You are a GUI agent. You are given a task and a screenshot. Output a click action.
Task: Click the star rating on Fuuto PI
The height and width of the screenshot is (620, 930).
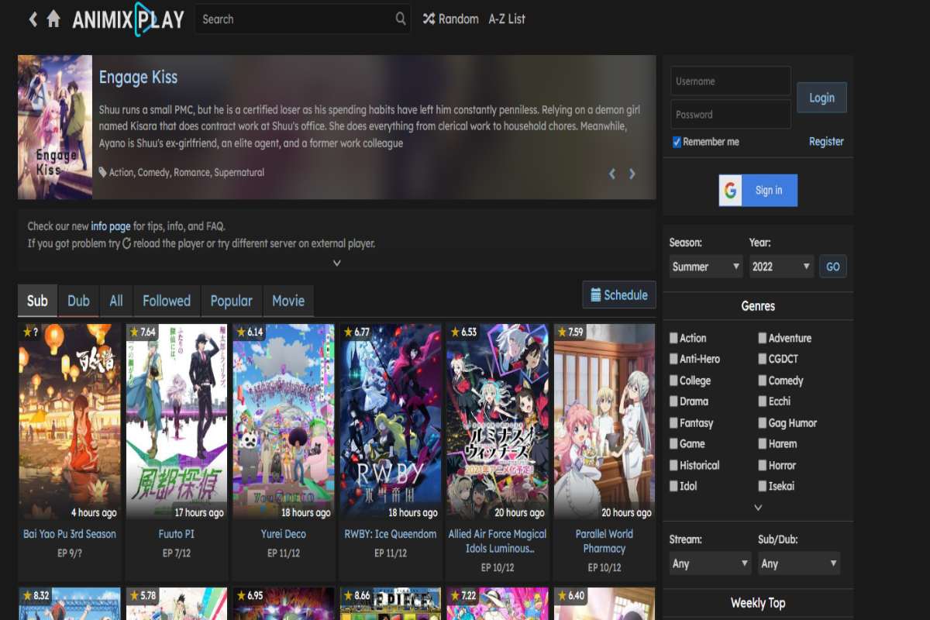pyautogui.click(x=143, y=332)
